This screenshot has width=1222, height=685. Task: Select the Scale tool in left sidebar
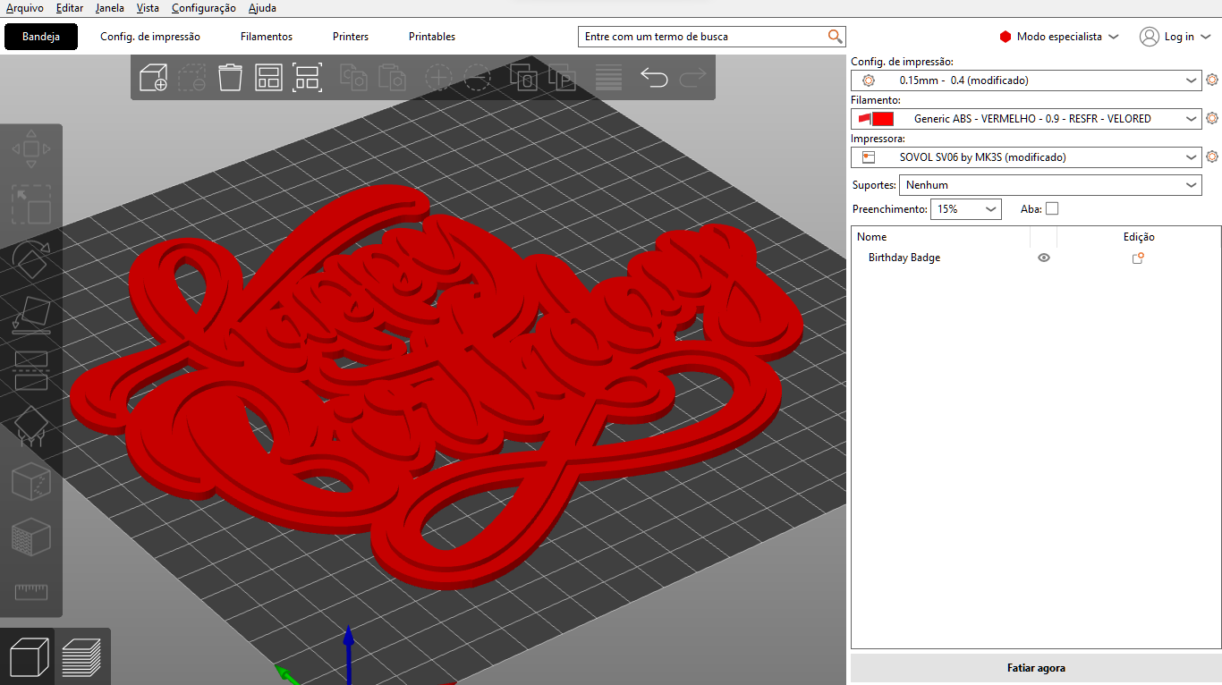pos(31,204)
